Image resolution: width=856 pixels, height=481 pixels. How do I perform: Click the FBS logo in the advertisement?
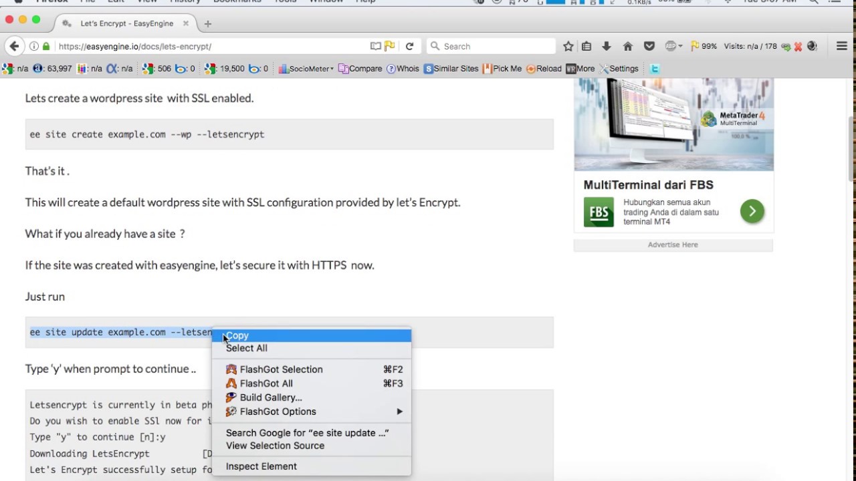pyautogui.click(x=599, y=212)
